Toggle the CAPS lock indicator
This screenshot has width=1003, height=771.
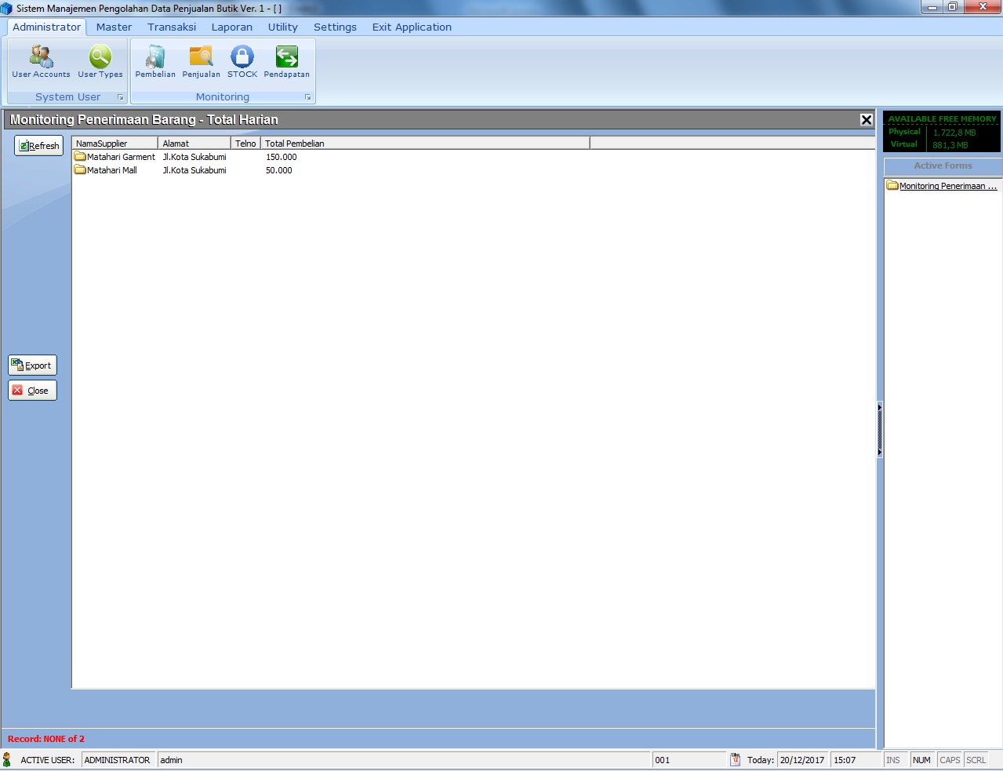[x=949, y=759]
